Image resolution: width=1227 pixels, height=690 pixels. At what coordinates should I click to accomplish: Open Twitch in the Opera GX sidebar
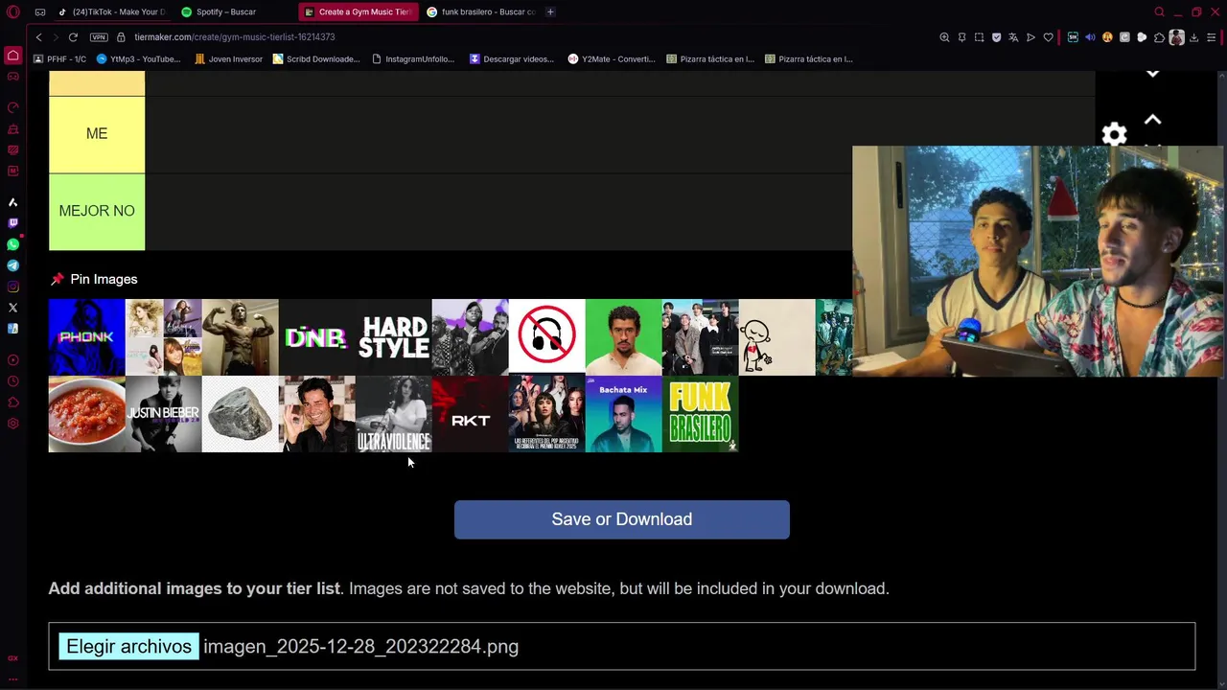[x=13, y=223]
